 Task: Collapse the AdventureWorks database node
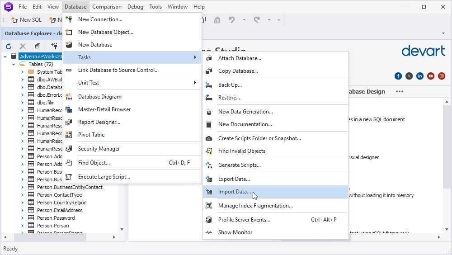5,57
